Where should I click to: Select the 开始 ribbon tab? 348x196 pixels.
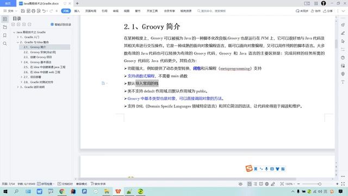tap(66, 11)
